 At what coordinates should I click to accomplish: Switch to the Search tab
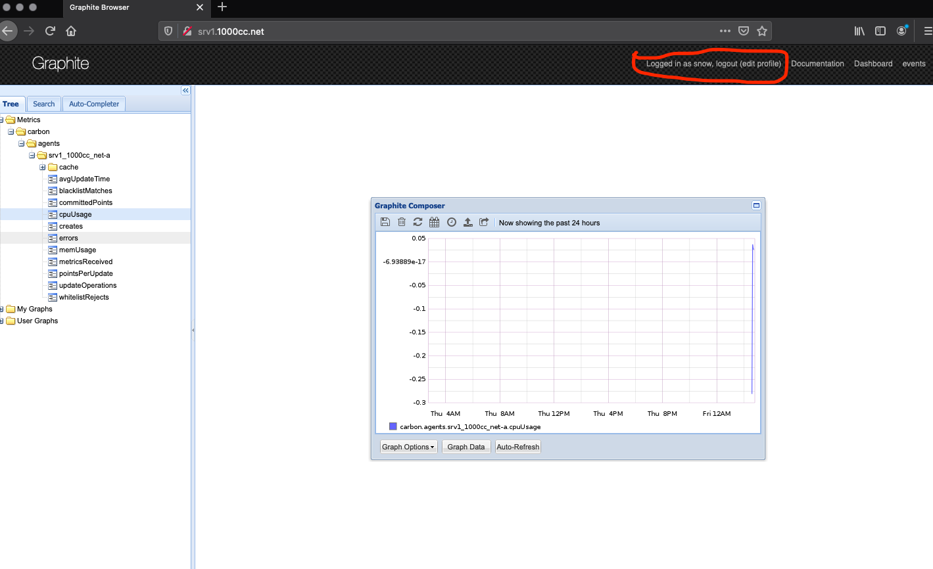click(x=44, y=104)
